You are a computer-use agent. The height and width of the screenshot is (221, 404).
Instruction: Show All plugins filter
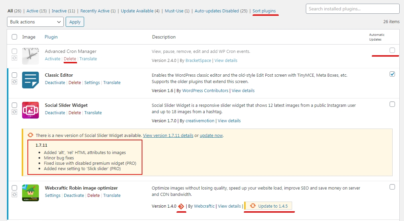(x=10, y=11)
